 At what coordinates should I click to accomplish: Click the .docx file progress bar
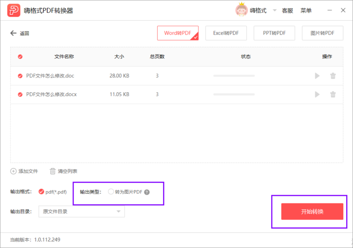tap(234, 94)
